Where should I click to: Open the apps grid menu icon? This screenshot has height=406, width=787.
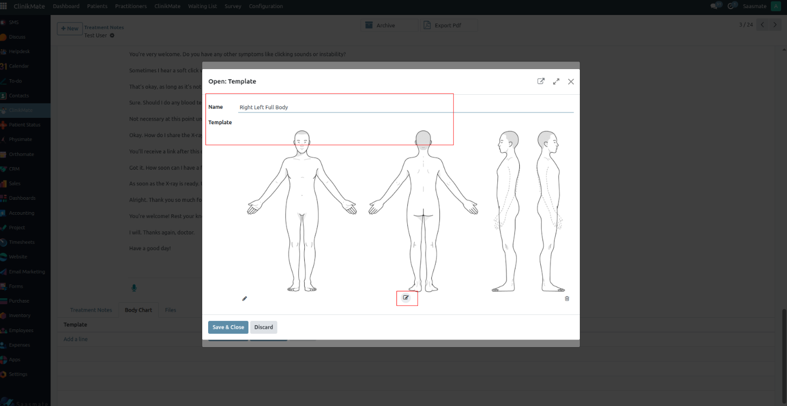click(4, 6)
